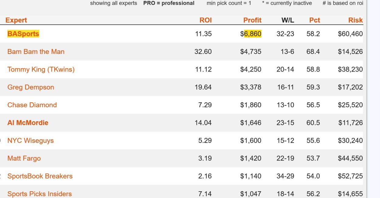The height and width of the screenshot is (198, 380).
Task: Open SportsBook Breakers profile
Action: pyautogui.click(x=40, y=176)
